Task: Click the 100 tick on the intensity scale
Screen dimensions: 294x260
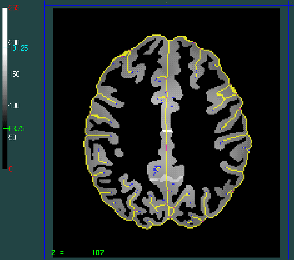Action: (x=14, y=106)
